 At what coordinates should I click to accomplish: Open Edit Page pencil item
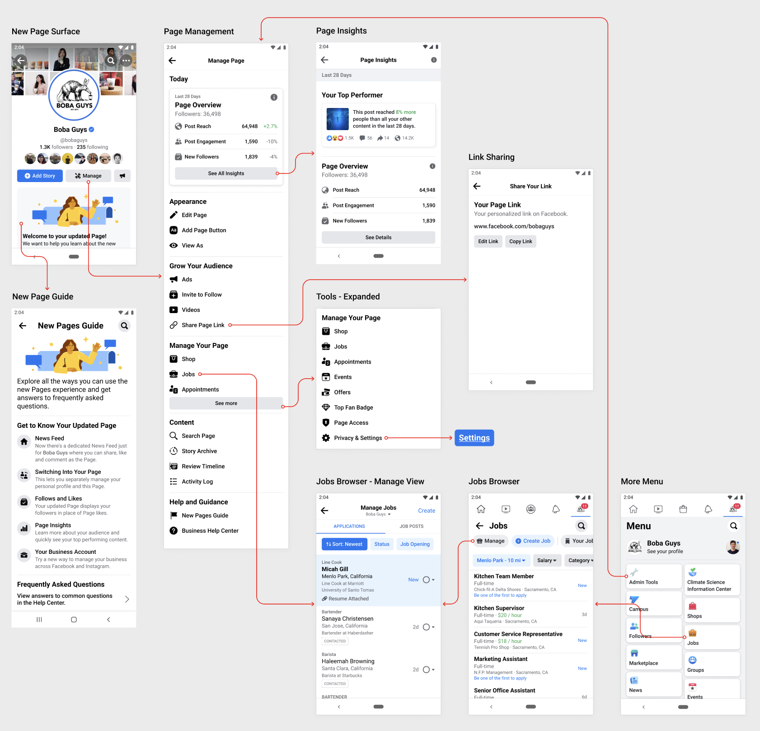tap(194, 215)
